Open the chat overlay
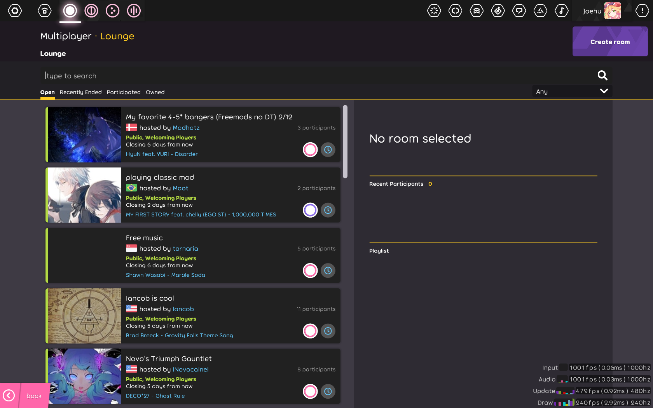 (x=519, y=10)
